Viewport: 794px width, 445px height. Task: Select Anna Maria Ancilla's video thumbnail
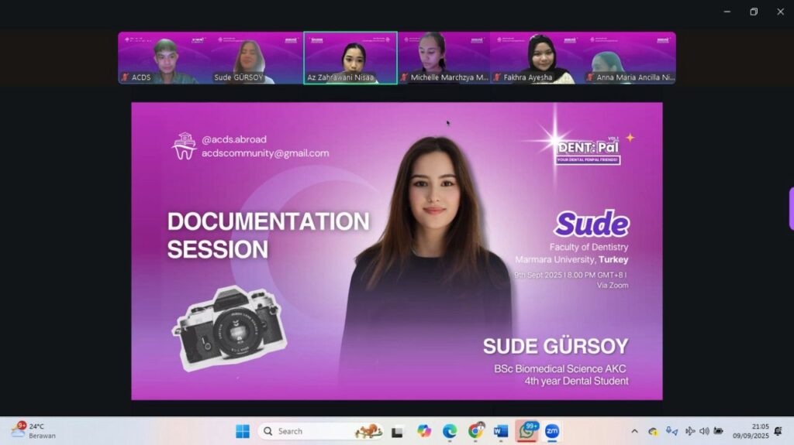[630, 58]
